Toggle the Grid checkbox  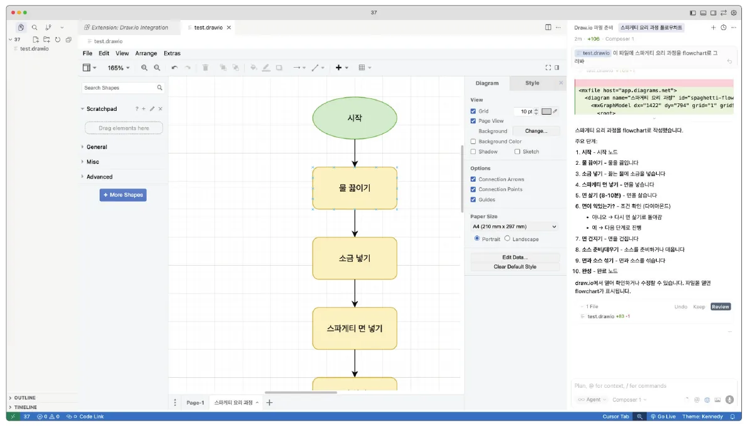473,111
